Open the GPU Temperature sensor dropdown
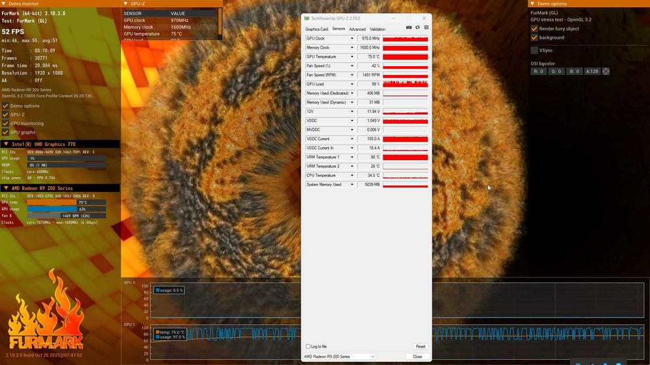Screen dimensions: 650x365 point(352,56)
